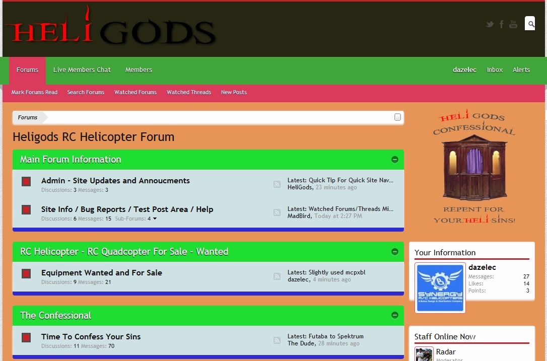The image size is (547, 361).
Task: Collapse the RC Helicopter For Sale - Wanted category
Action: (x=395, y=251)
